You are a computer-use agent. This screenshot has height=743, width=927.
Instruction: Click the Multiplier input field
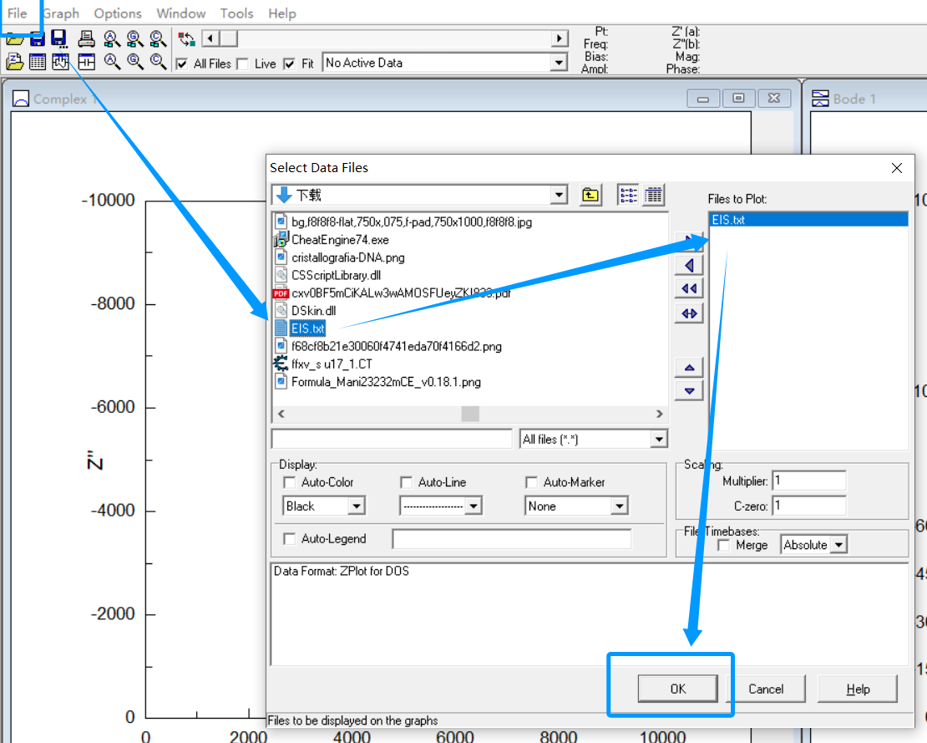click(x=808, y=481)
